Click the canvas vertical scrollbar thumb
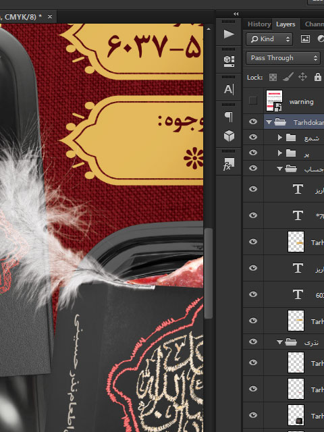Image resolution: width=324 pixels, height=432 pixels. (209, 273)
